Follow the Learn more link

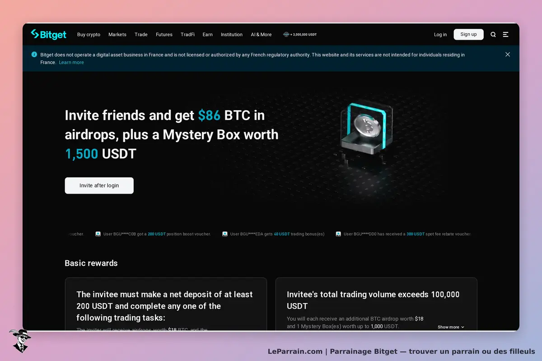click(x=71, y=62)
